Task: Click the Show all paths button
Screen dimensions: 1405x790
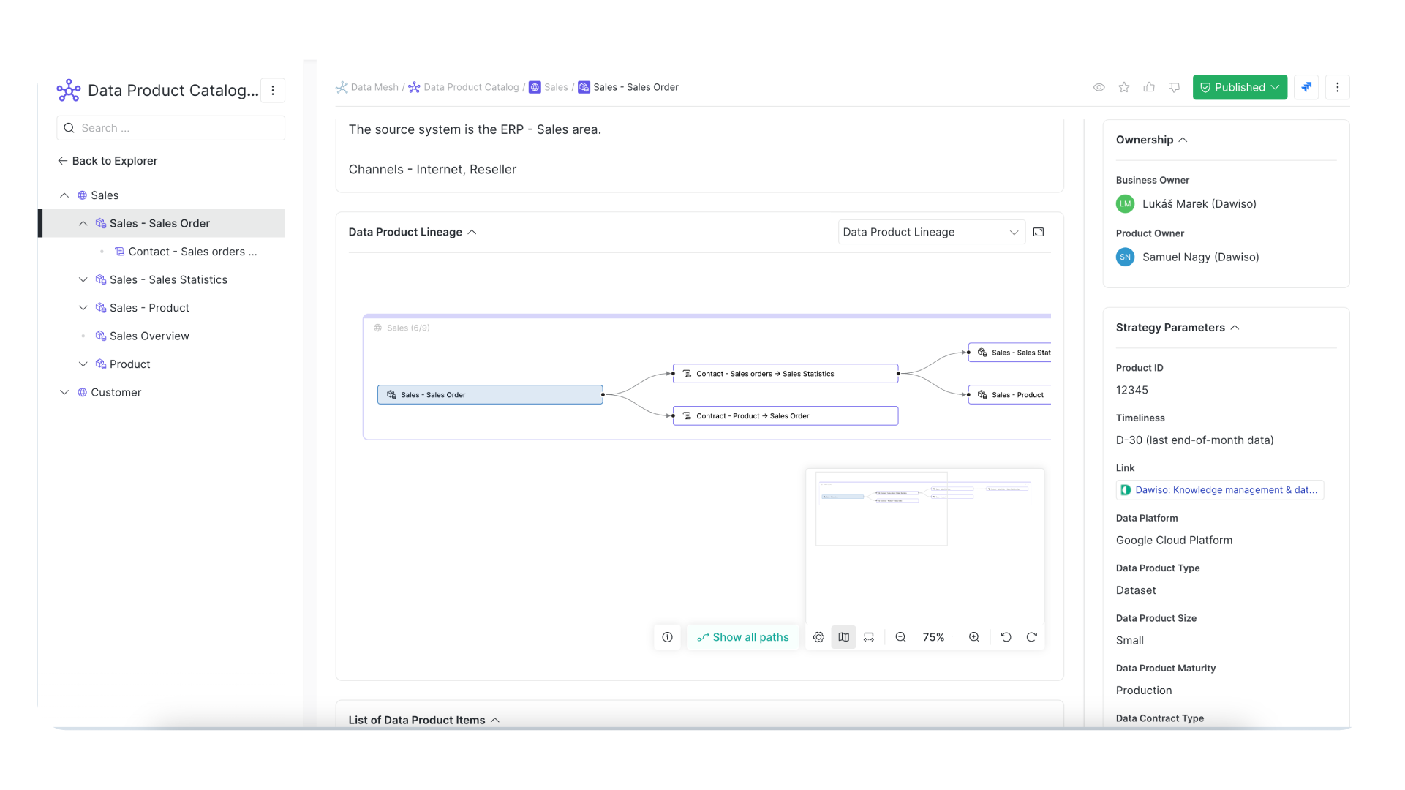Action: [x=743, y=637]
